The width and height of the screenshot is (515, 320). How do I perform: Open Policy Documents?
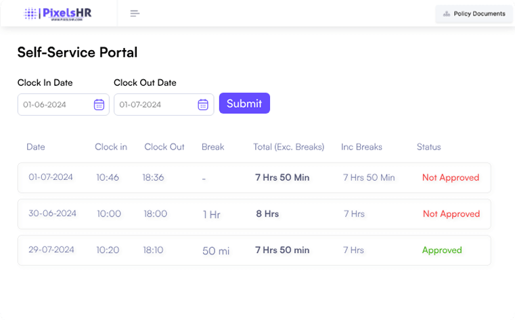pos(474,14)
